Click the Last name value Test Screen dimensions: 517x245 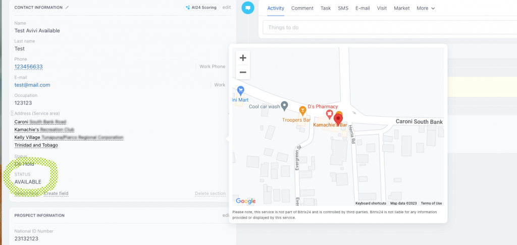(20, 48)
